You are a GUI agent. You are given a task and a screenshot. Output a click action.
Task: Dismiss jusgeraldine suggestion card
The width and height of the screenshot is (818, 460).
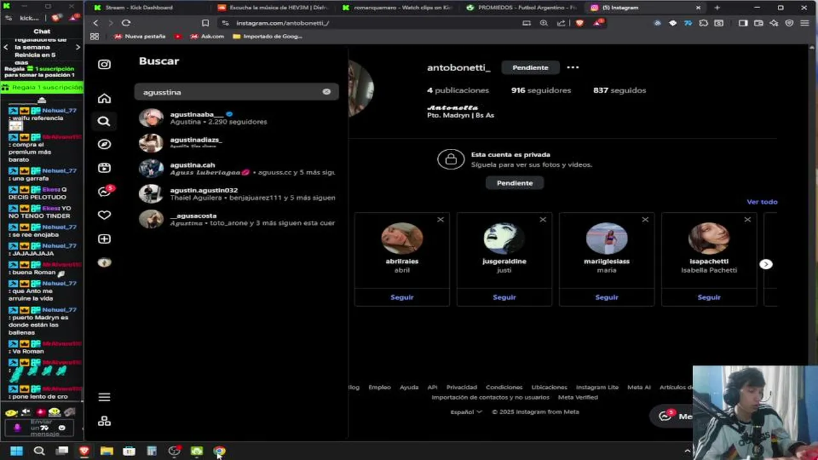[543, 220]
